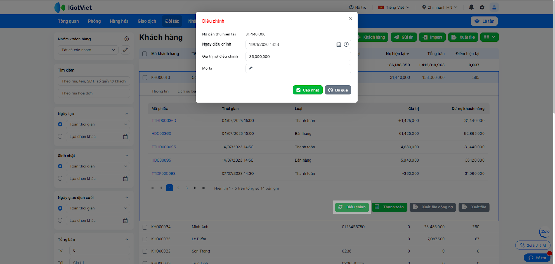
Task: Switch to the Thông tin tab
Action: (x=160, y=91)
